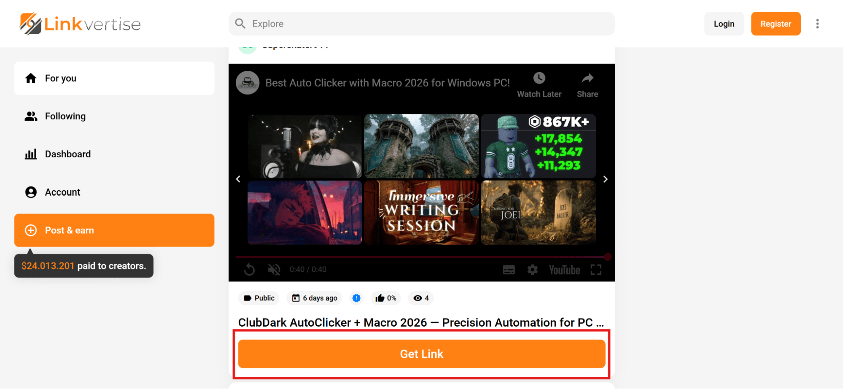
Task: Show previous suggested videos with left chevron
Action: [238, 179]
